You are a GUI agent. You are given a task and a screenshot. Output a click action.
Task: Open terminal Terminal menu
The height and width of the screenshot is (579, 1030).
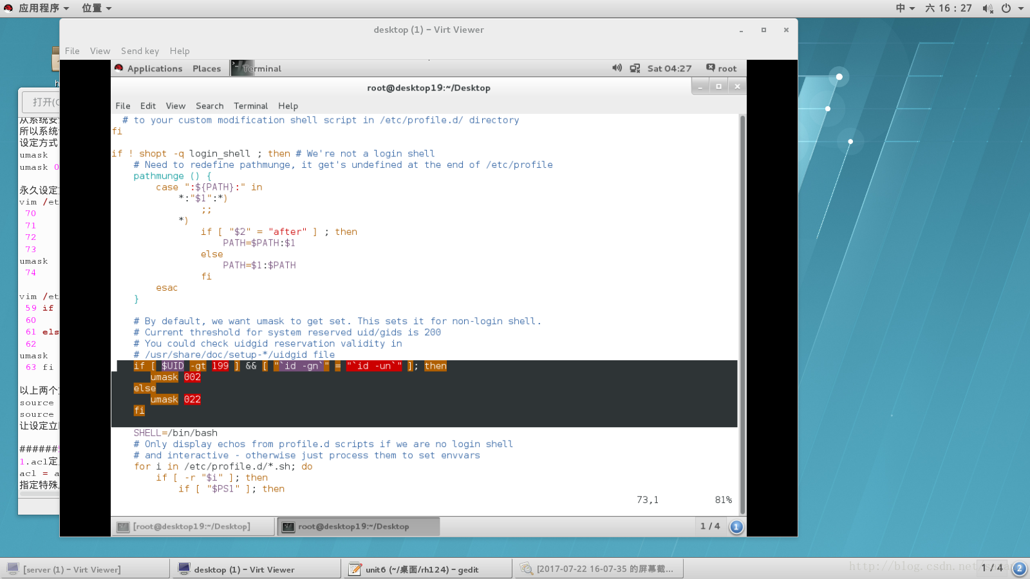click(250, 106)
